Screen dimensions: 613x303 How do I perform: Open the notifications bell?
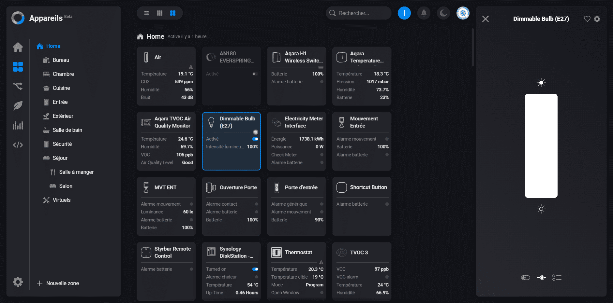[x=424, y=13]
